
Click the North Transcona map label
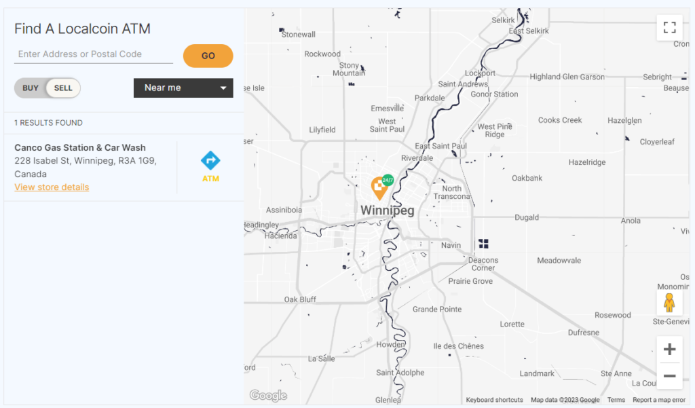pos(451,193)
